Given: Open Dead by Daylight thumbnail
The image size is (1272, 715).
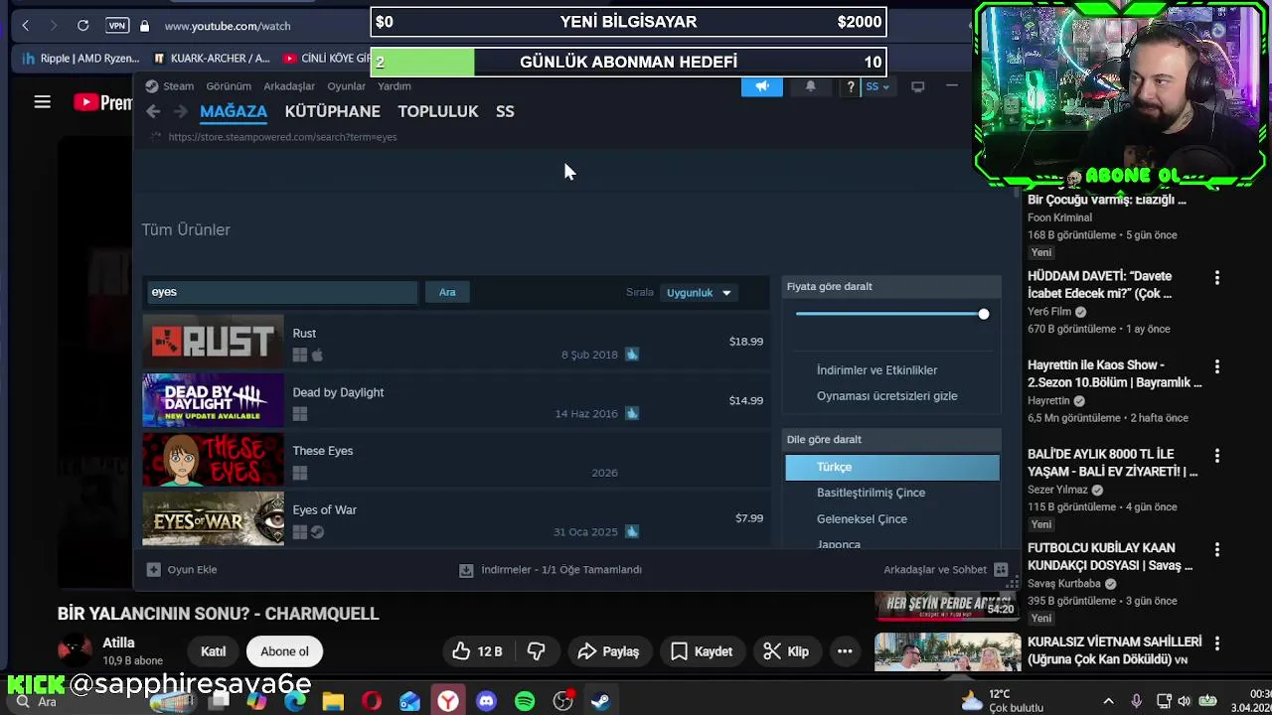Looking at the screenshot, I should [213, 400].
